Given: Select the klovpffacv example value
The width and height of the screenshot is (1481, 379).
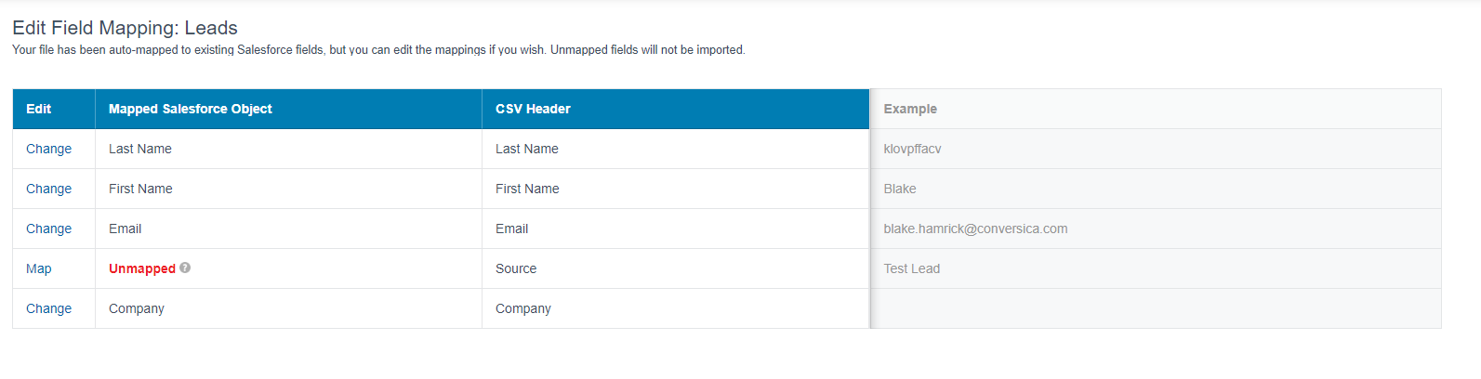Looking at the screenshot, I should 912,149.
